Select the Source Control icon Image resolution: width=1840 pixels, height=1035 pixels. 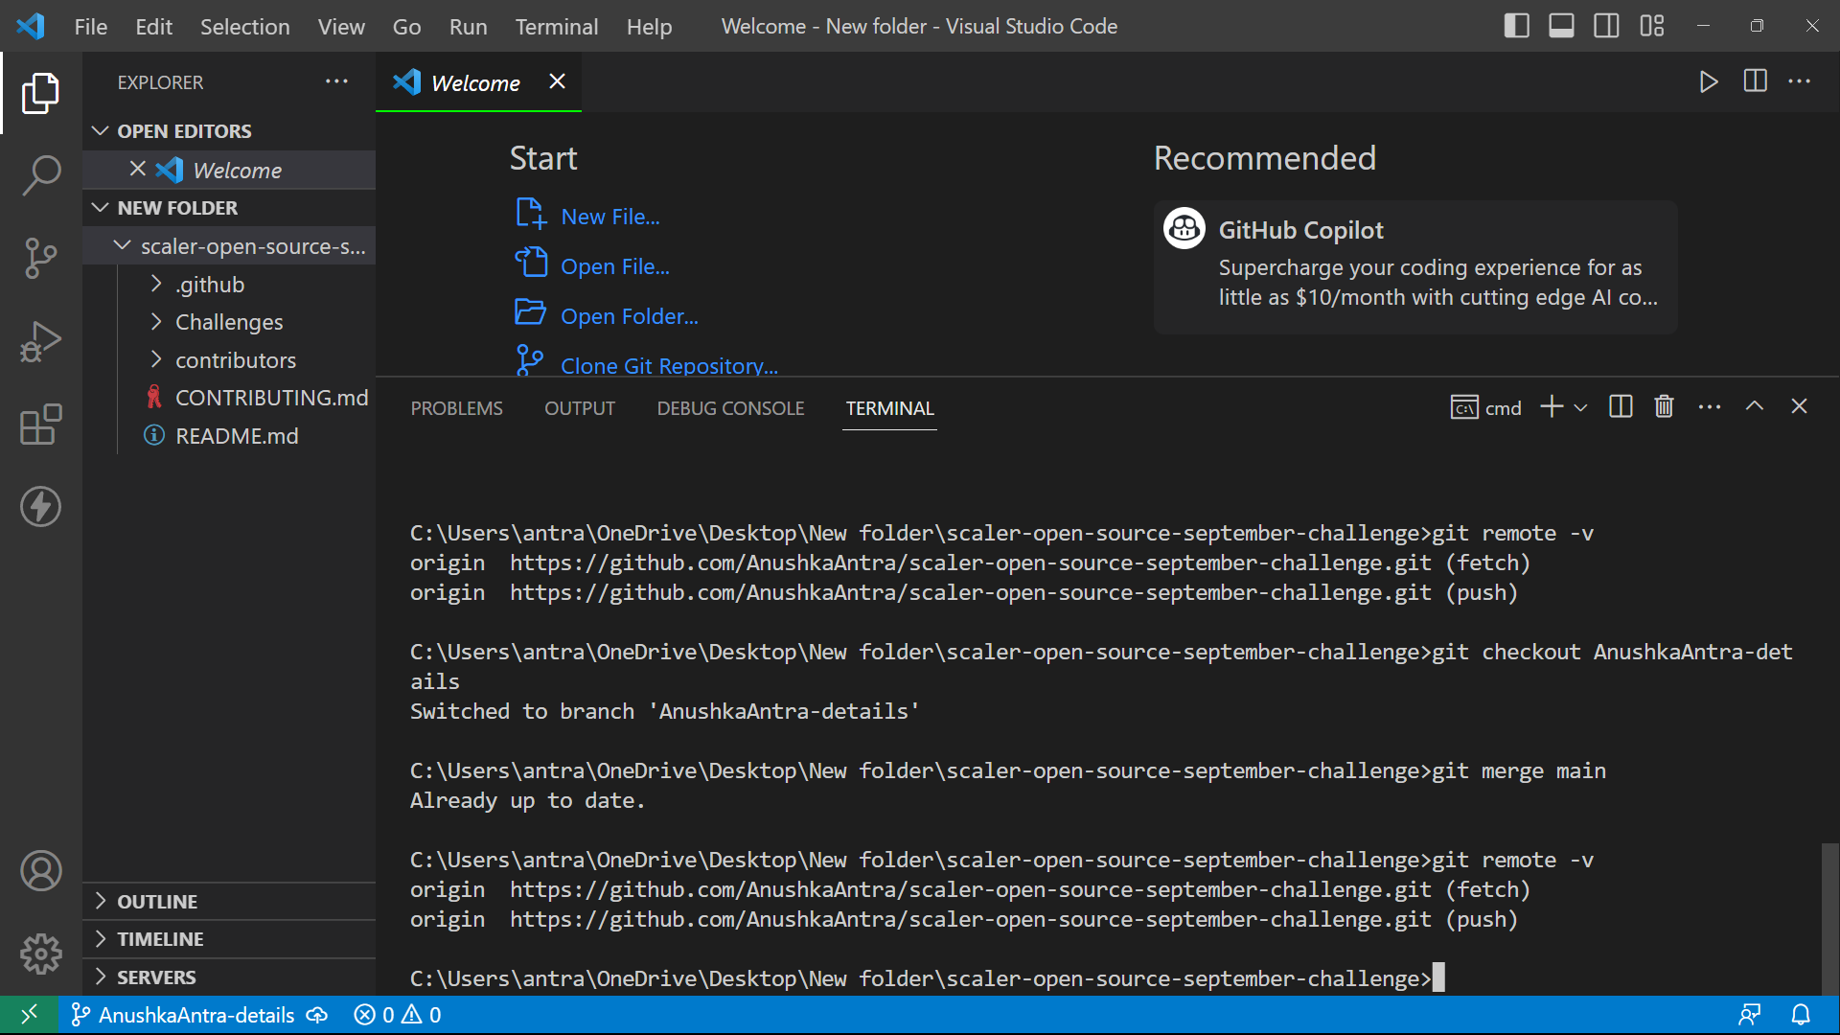(x=40, y=259)
